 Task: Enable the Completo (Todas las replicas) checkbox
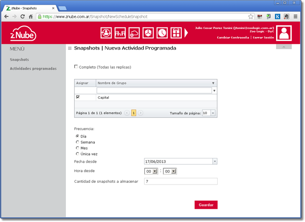(77, 67)
